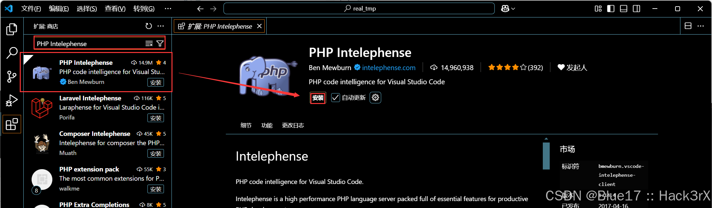Install Composer Intelephense extension

tap(156, 153)
